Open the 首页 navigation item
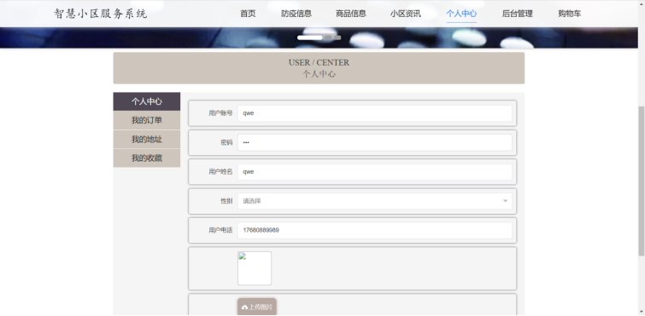The height and width of the screenshot is (316, 645). (x=248, y=14)
